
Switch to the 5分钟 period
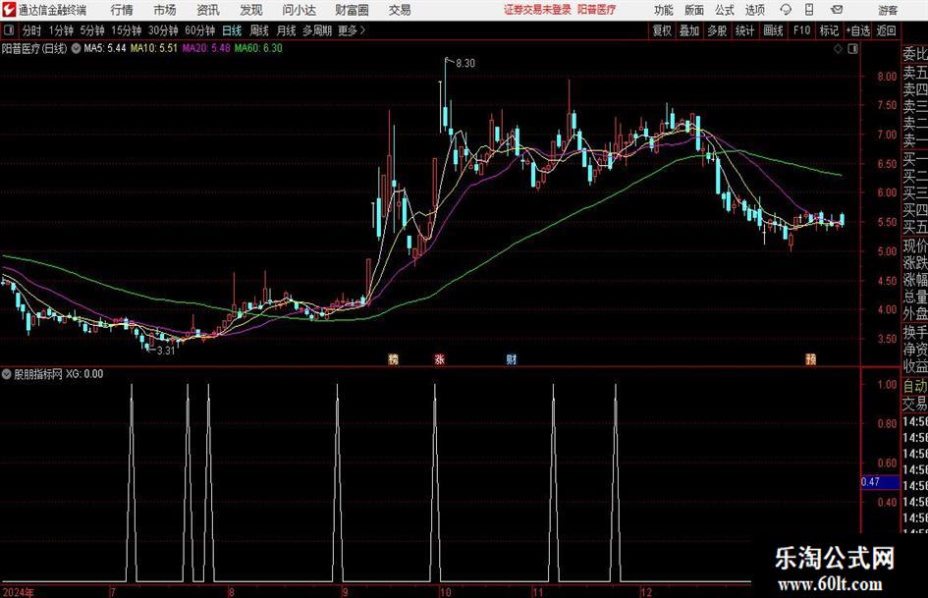coord(92,30)
